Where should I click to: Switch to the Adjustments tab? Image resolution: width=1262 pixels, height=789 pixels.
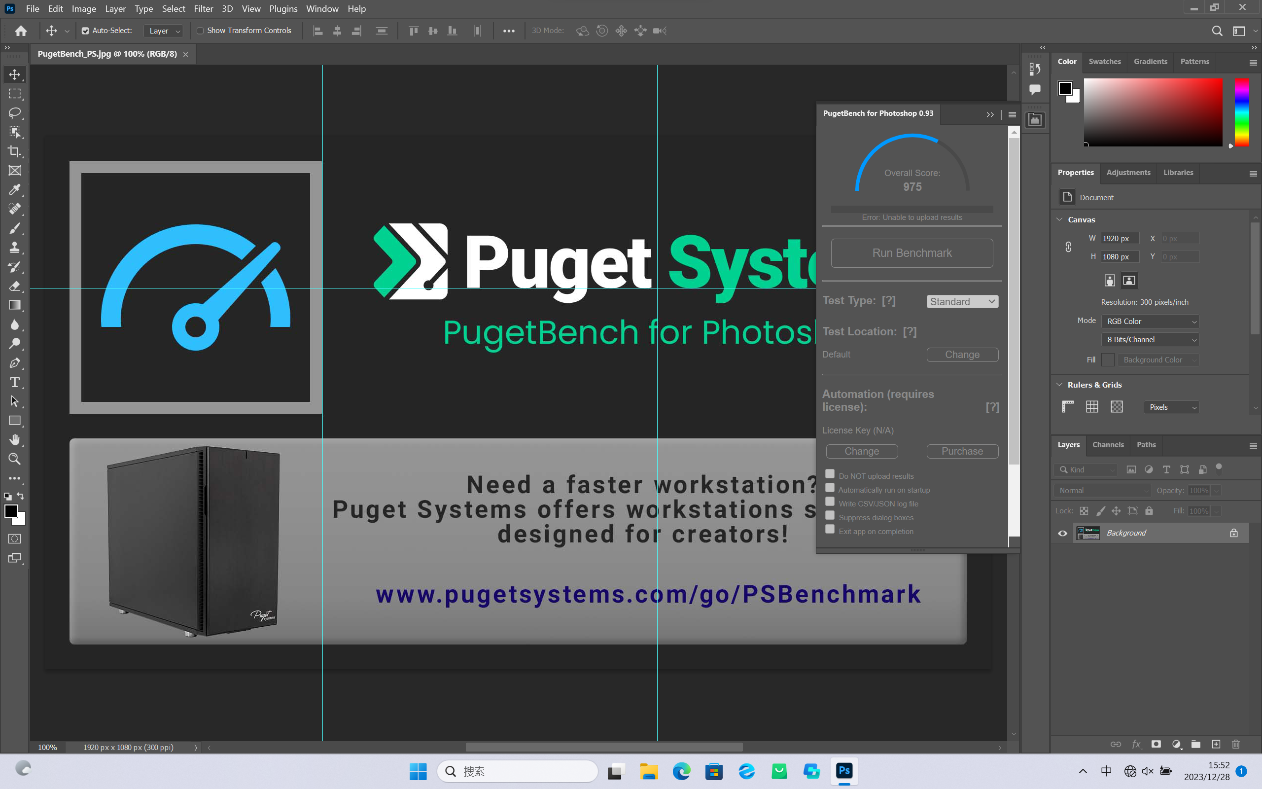pos(1128,173)
